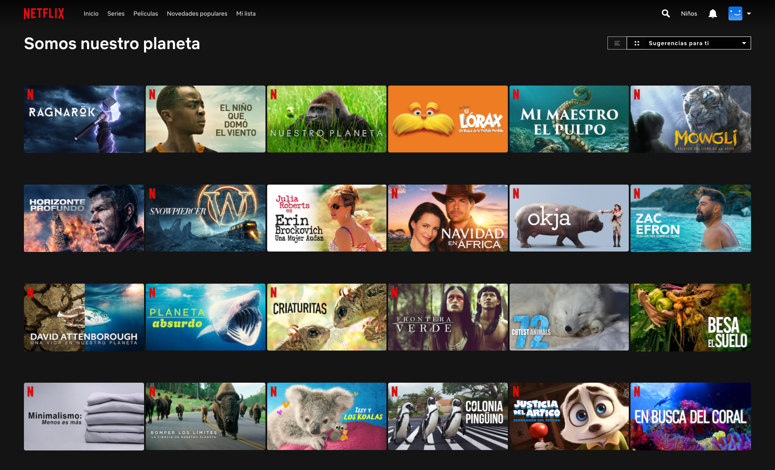Select the Okja thumbnail

[x=569, y=218]
